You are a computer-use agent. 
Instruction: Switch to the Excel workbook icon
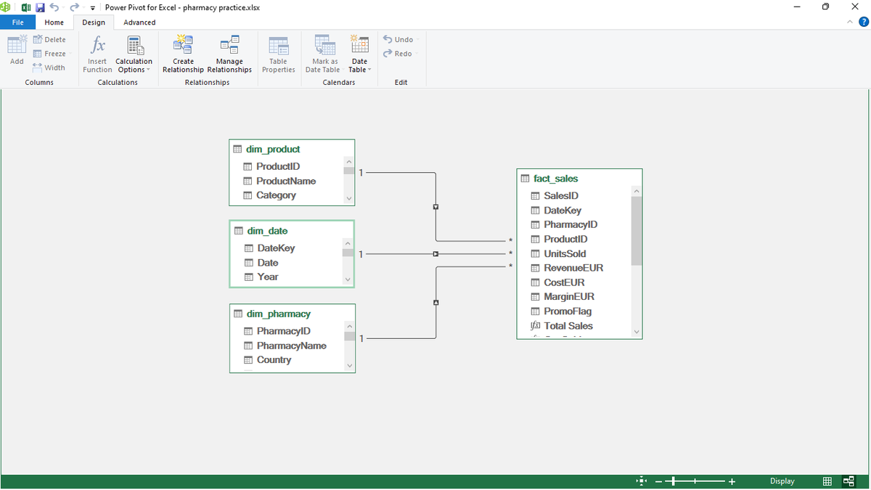pos(26,7)
